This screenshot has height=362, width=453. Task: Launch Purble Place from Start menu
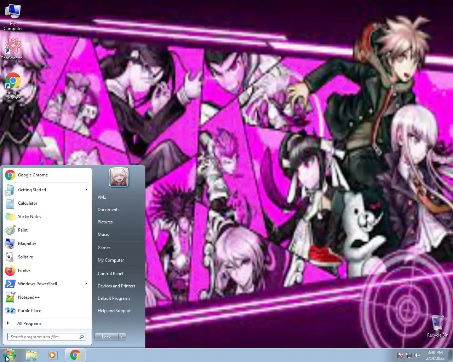click(x=47, y=311)
